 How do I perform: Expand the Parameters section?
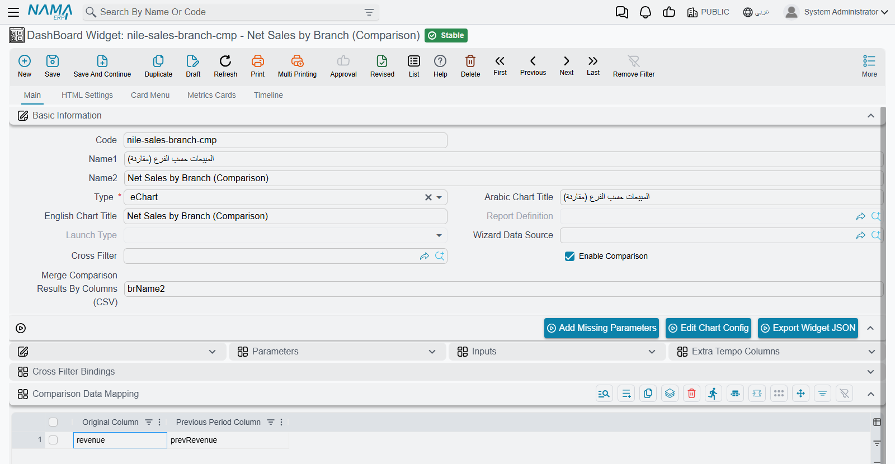(432, 352)
